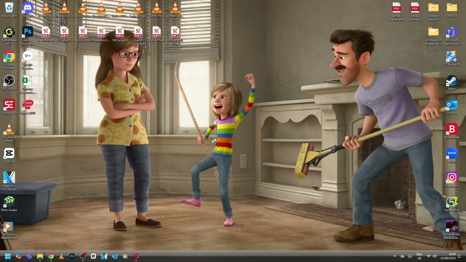Image resolution: width=466 pixels, height=262 pixels.
Task: Select the CDBurnerXP desktop shortcut
Action: [452, 58]
